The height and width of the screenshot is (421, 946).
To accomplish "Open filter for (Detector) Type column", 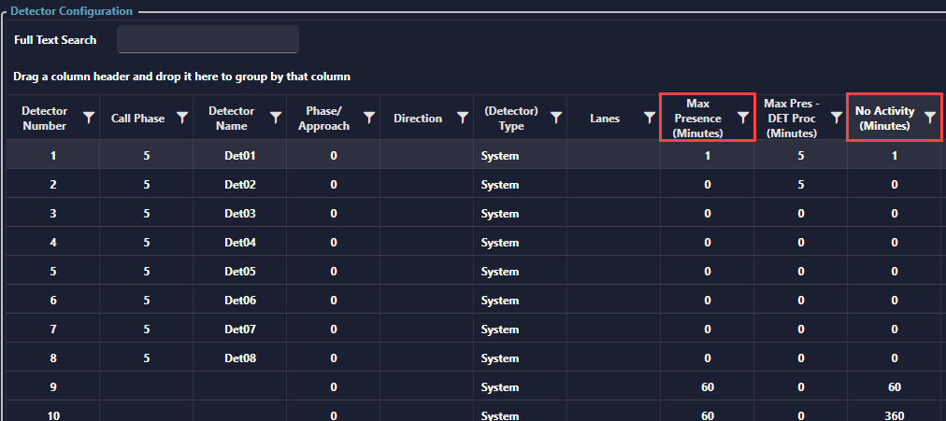I will point(556,118).
